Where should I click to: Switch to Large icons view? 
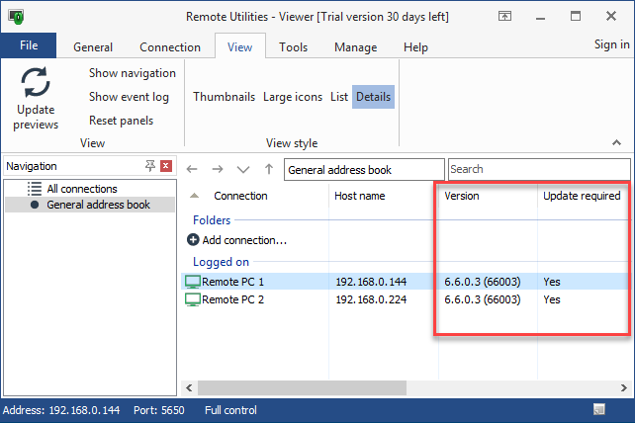coord(293,97)
